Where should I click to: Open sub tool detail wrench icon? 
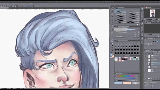[x=139, y=39]
